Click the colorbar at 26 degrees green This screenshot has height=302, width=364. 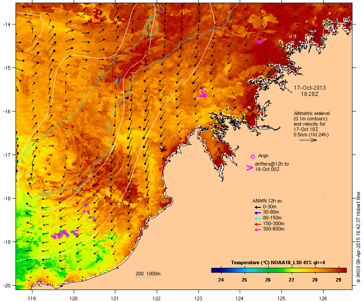pos(268,270)
